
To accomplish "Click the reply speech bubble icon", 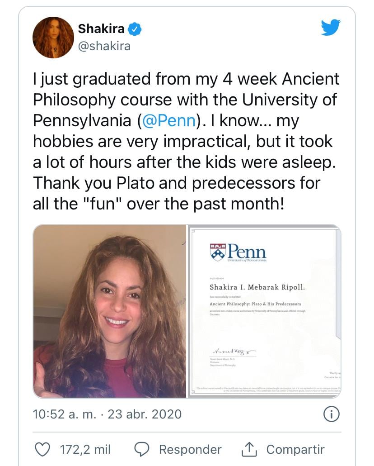I will (x=142, y=449).
